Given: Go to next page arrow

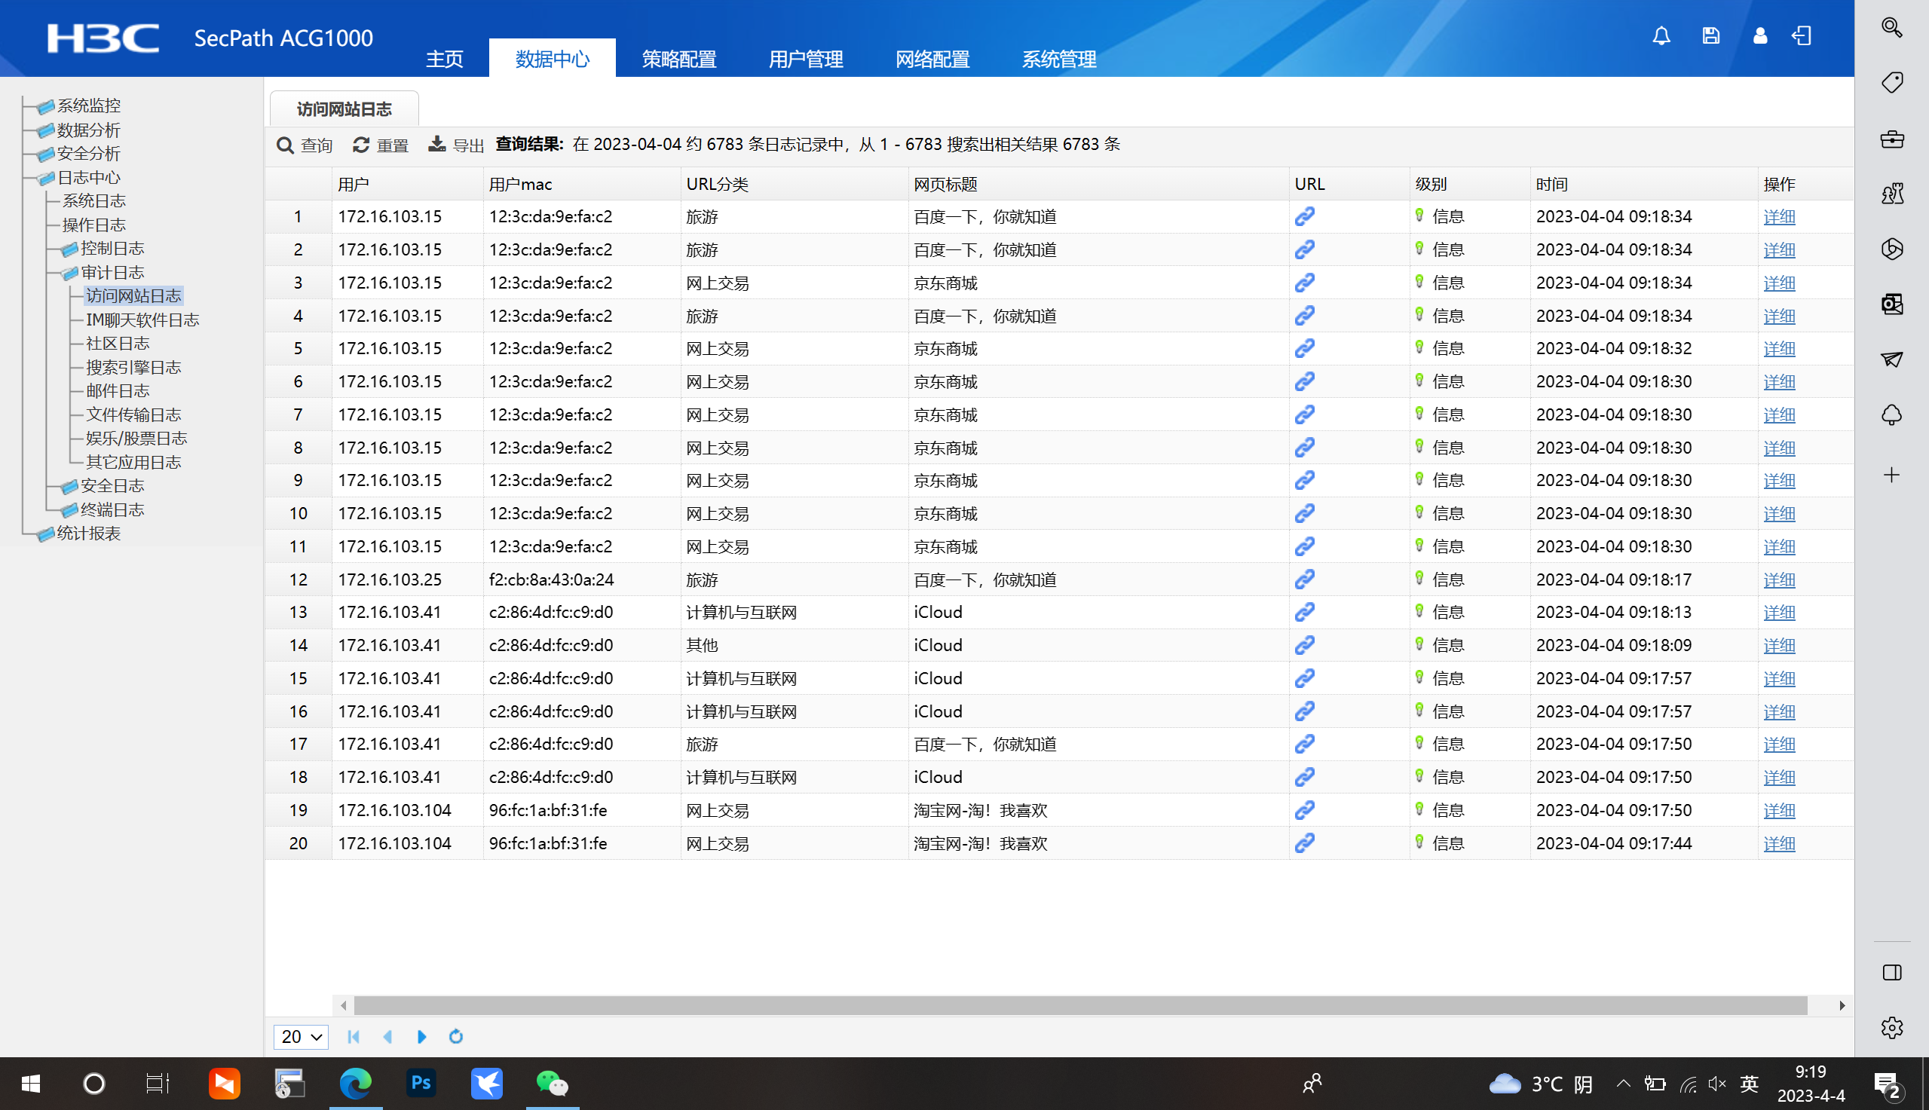Looking at the screenshot, I should point(421,1036).
